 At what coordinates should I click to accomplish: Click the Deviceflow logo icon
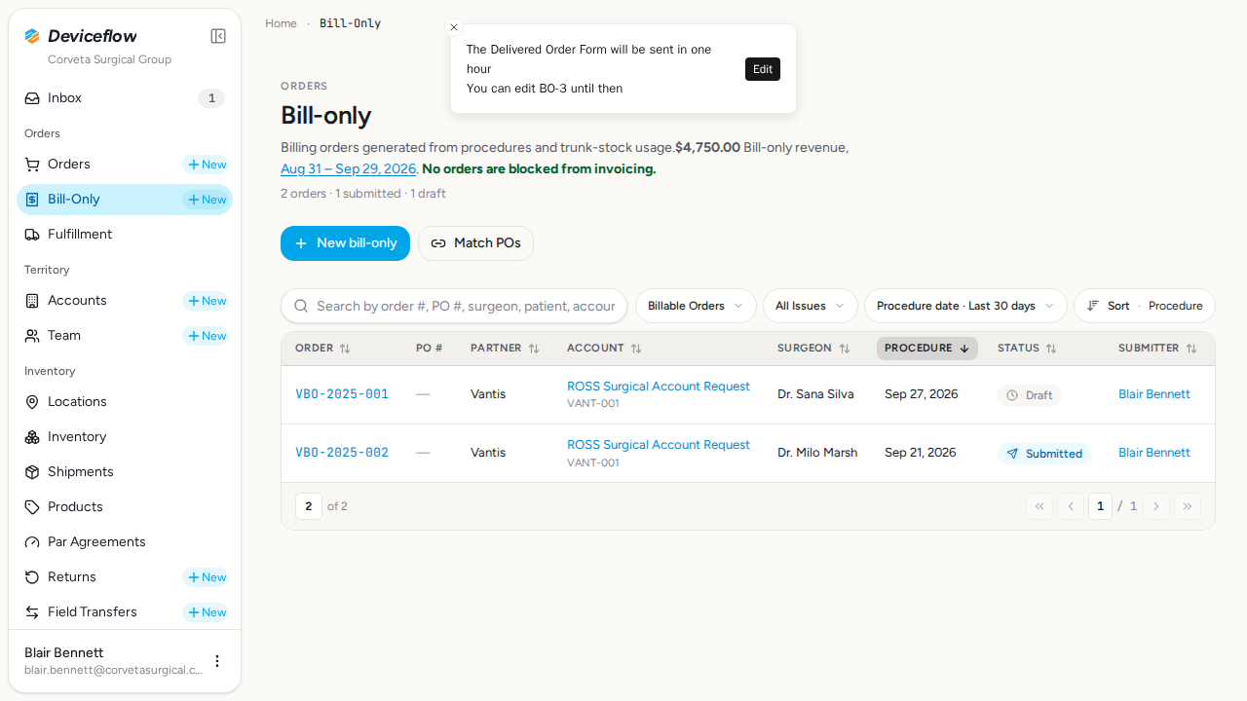(x=32, y=36)
